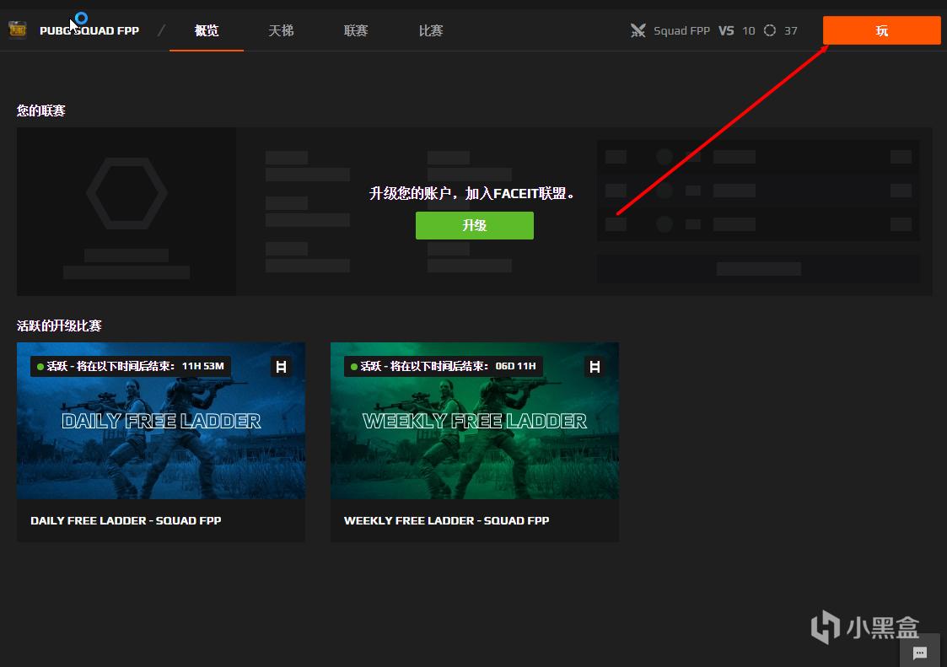Click the hexagon league placeholder icon
Image resolution: width=947 pixels, height=667 pixels.
pos(126,193)
